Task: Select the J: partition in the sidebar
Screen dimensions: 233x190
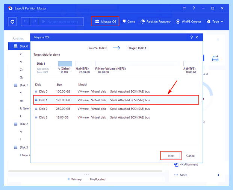Action: click(x=21, y=116)
